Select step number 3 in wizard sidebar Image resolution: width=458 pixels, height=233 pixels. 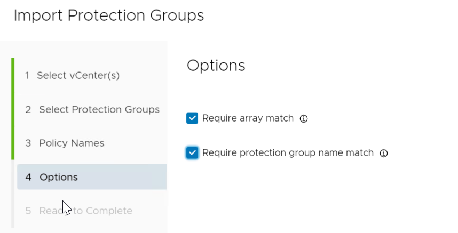(28, 143)
